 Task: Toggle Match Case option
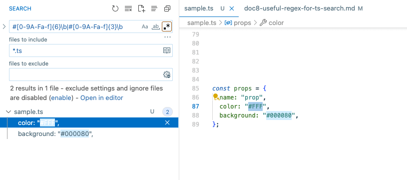[x=145, y=26]
